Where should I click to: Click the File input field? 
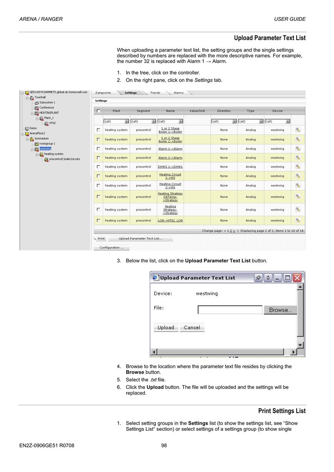coord(230,310)
